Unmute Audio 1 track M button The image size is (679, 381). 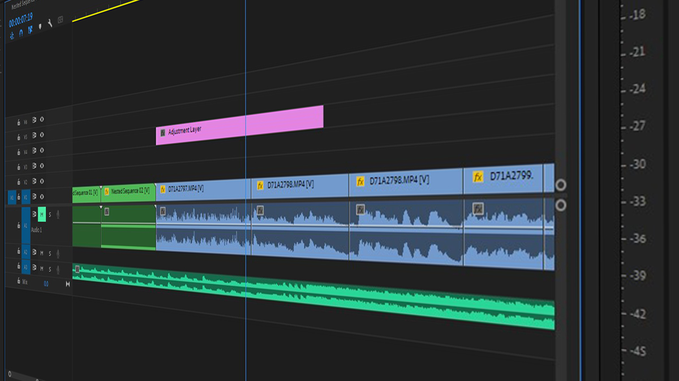pyautogui.click(x=42, y=214)
